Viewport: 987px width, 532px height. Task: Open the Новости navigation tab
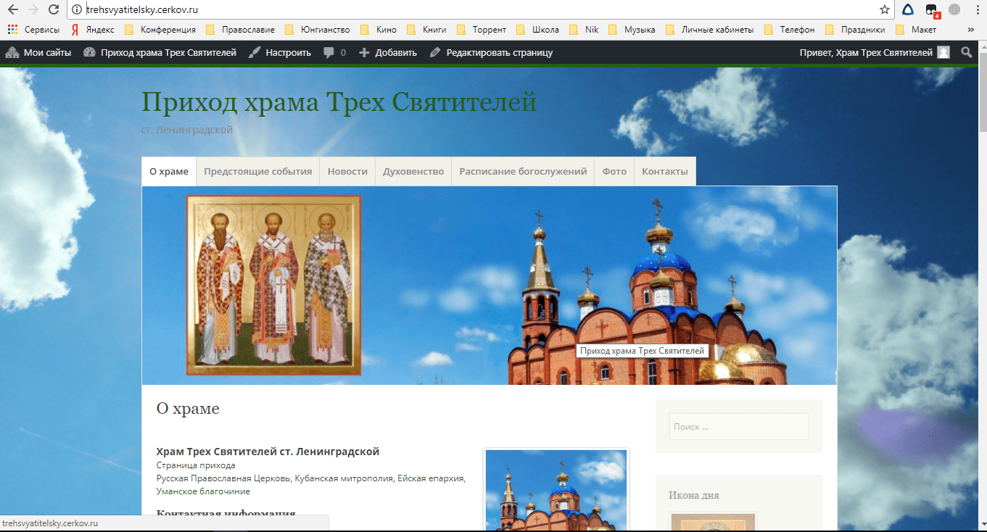pos(347,172)
